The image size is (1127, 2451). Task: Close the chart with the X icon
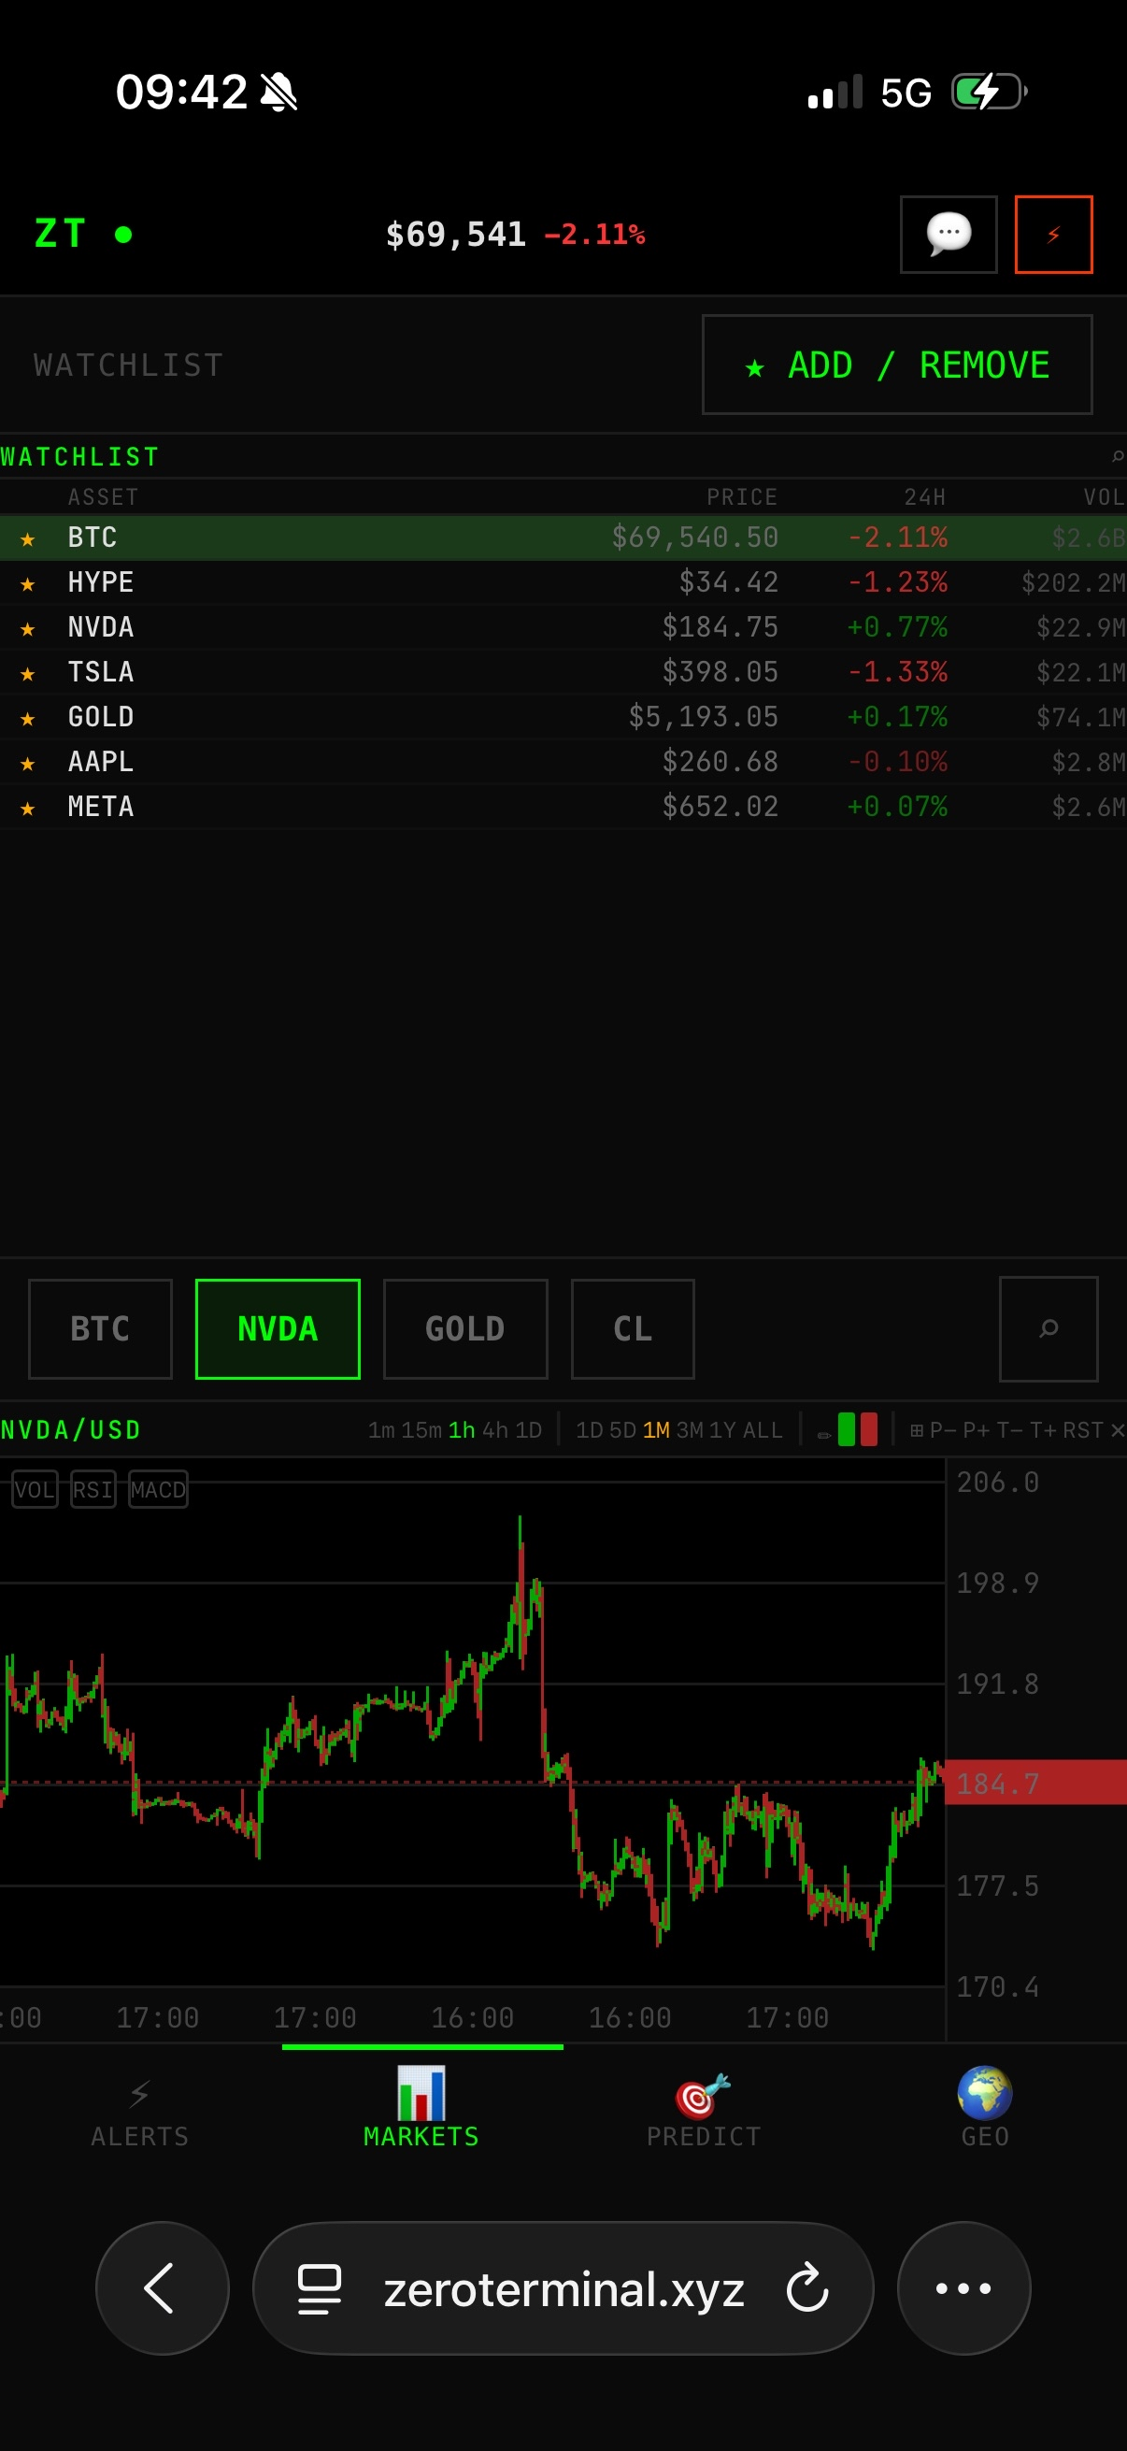click(1118, 1430)
